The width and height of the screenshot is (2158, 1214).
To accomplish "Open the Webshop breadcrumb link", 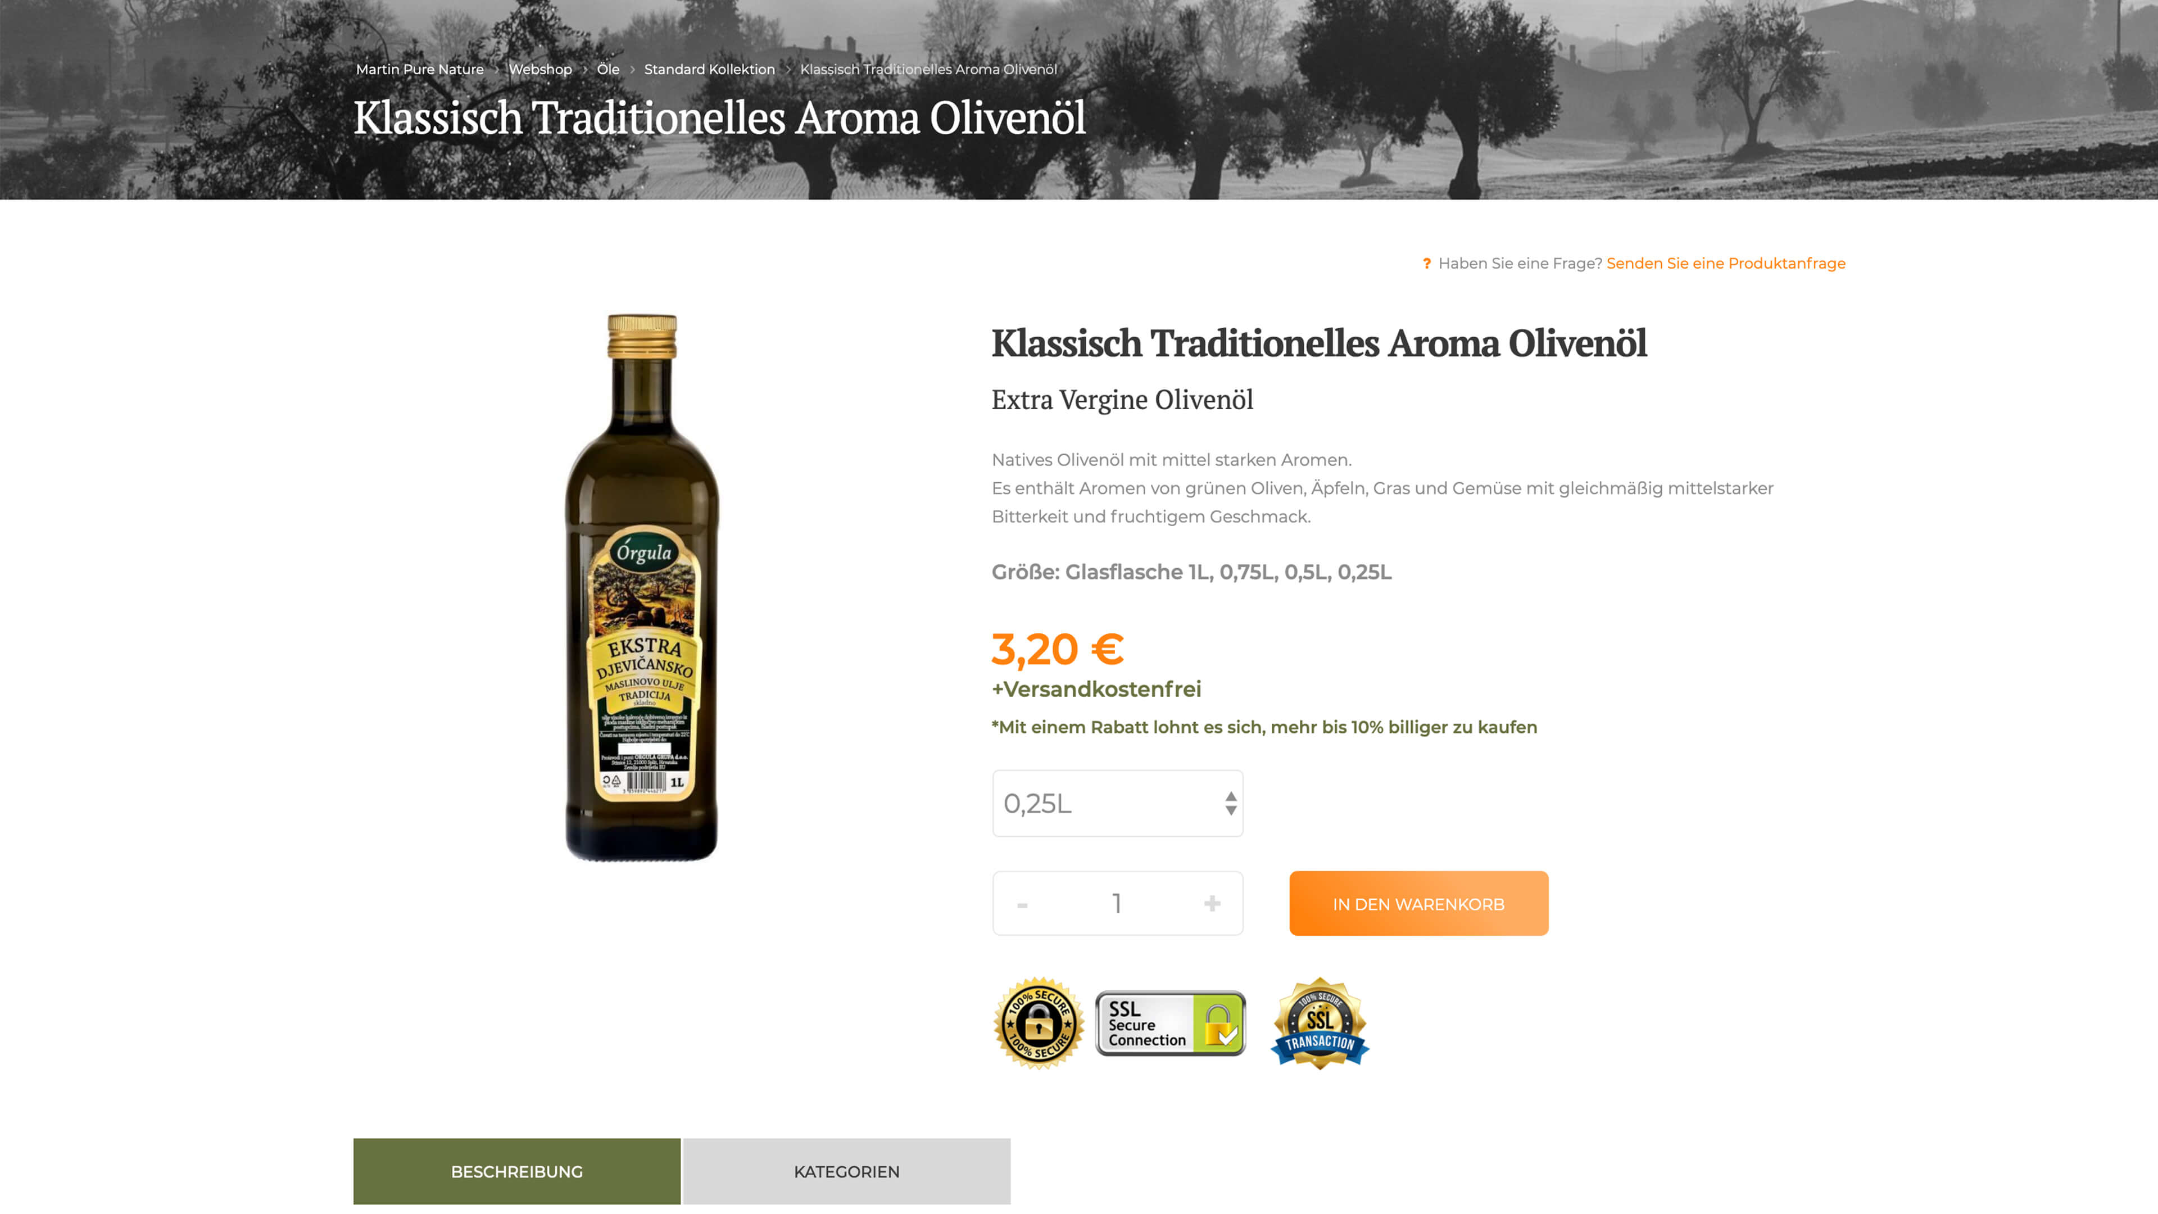I will pos(540,70).
